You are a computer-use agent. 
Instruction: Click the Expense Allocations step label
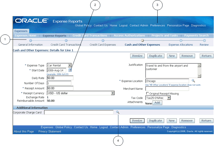[181, 45]
